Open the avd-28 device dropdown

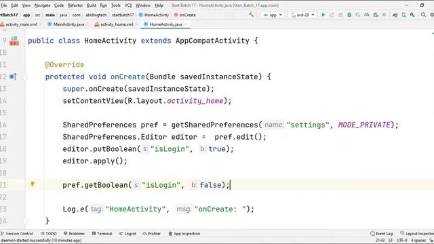[x=302, y=15]
